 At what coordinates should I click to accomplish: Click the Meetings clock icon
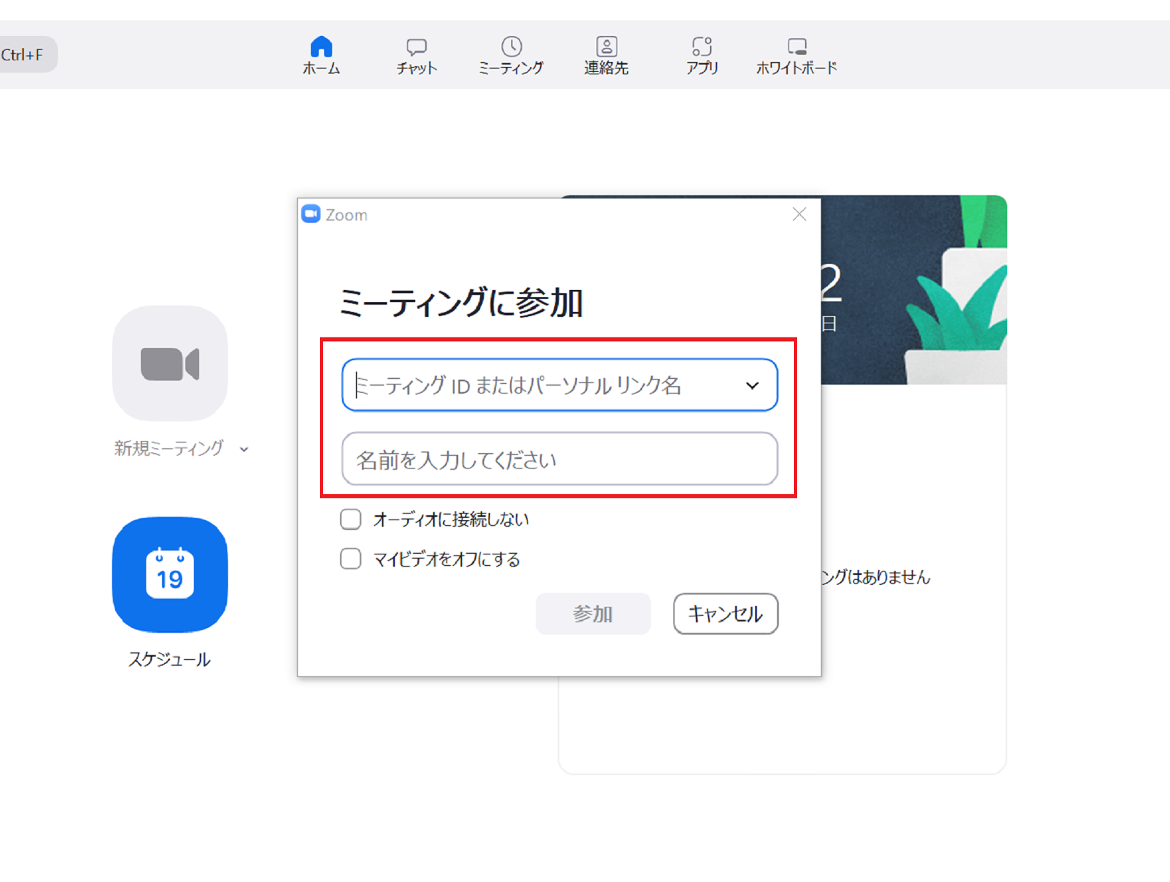(511, 46)
